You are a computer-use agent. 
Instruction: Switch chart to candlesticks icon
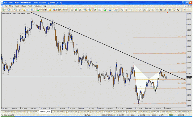click(76, 10)
